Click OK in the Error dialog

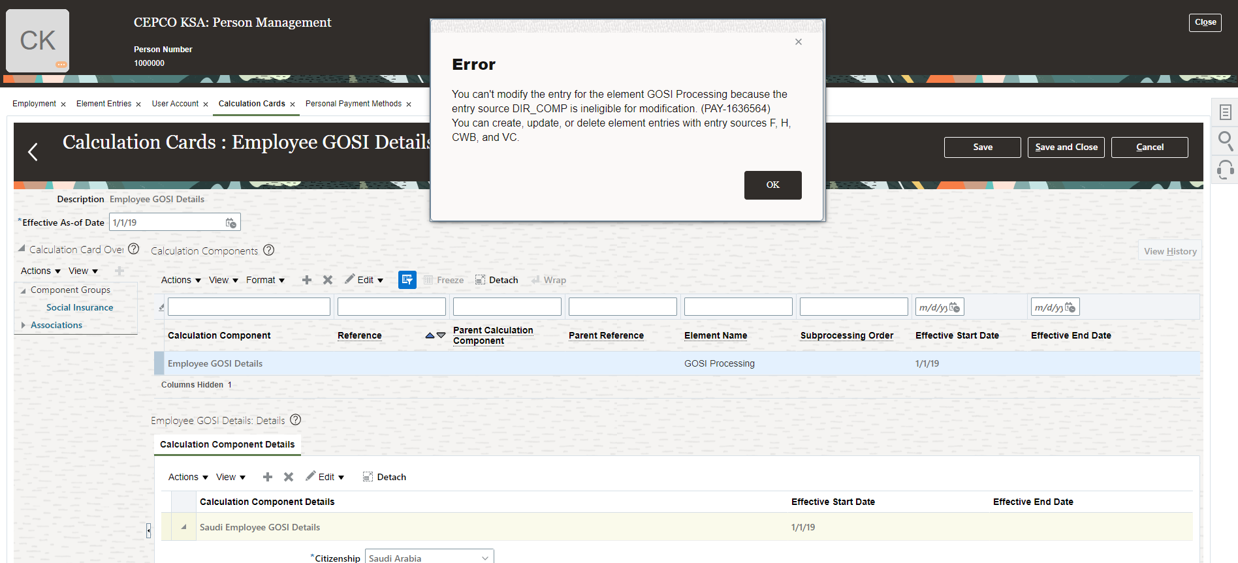772,185
